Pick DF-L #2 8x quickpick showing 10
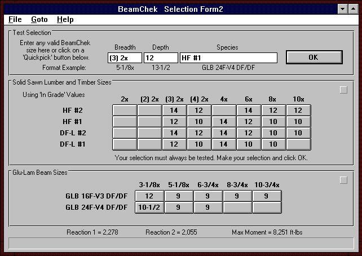 pos(274,133)
